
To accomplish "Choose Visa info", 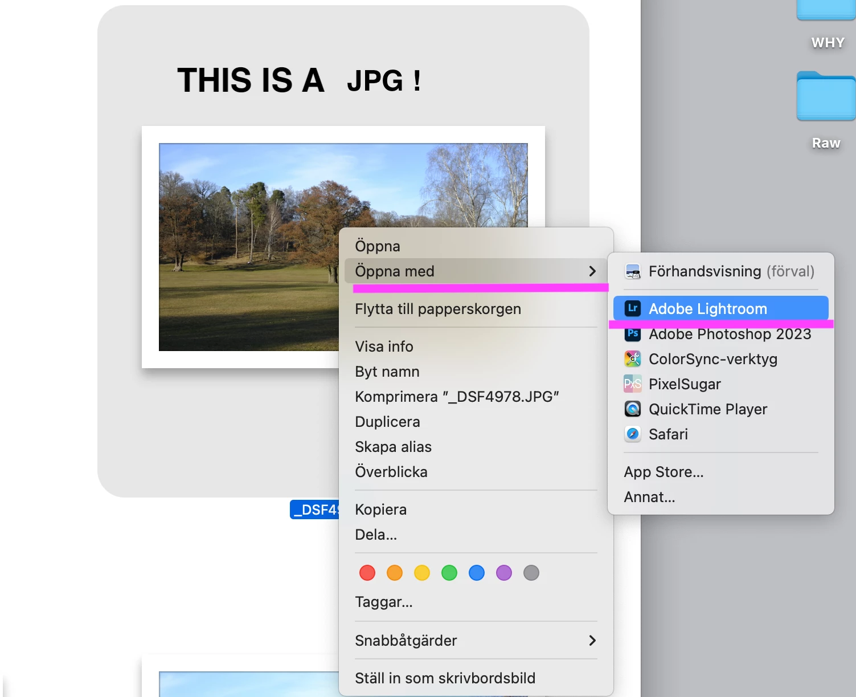I will coord(476,347).
